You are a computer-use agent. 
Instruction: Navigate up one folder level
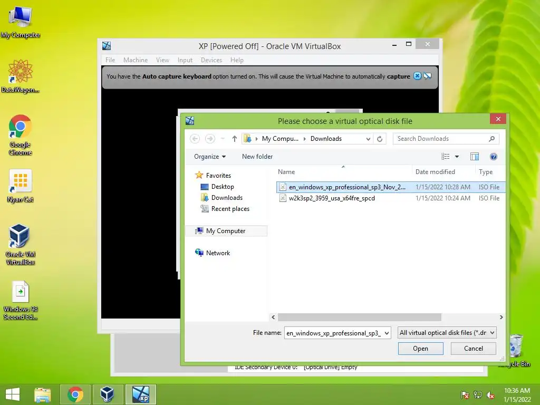pyautogui.click(x=235, y=139)
